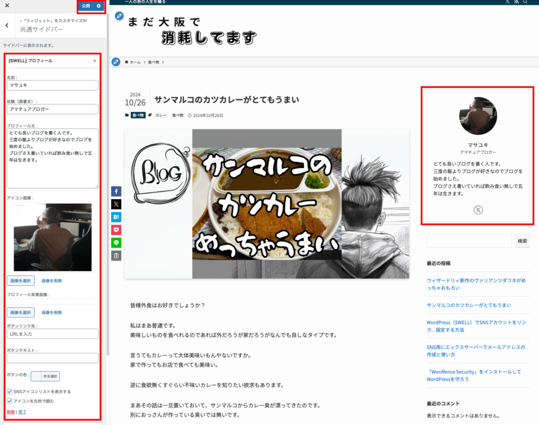539x425 pixels.
Task: Click the 2024年10月26日 post date text
Action: 207,115
